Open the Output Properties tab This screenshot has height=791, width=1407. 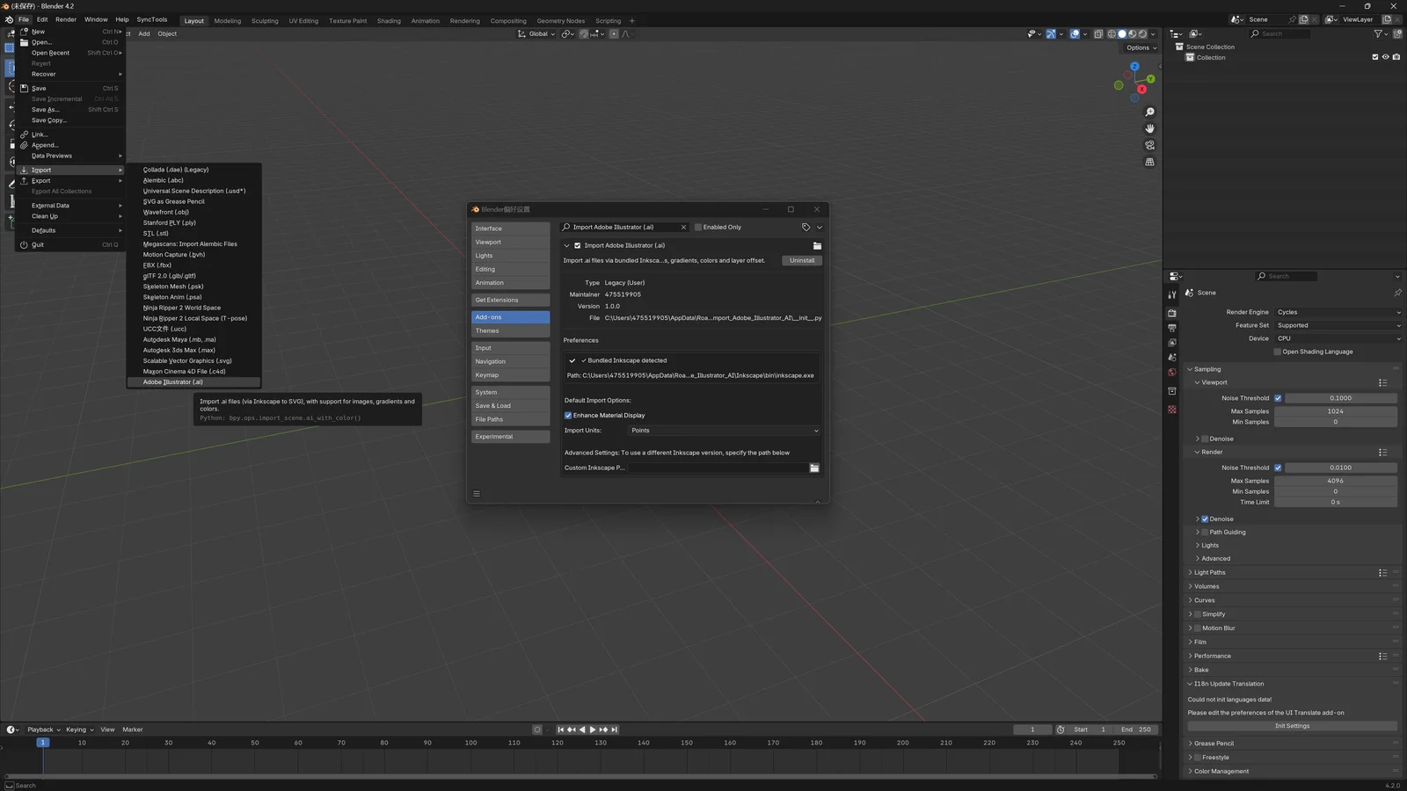[1172, 327]
